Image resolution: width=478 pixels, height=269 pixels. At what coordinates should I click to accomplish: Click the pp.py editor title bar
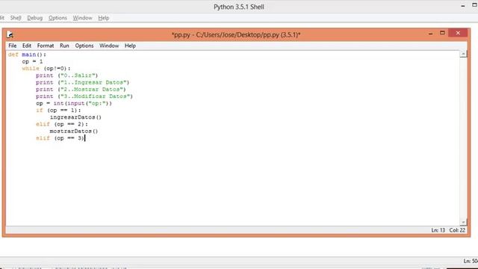pyautogui.click(x=236, y=35)
